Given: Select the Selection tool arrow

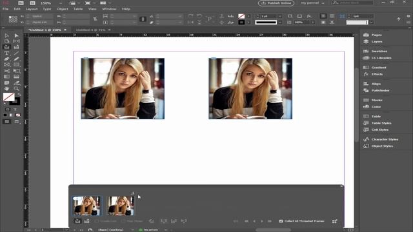Looking at the screenshot, I should (7, 35).
